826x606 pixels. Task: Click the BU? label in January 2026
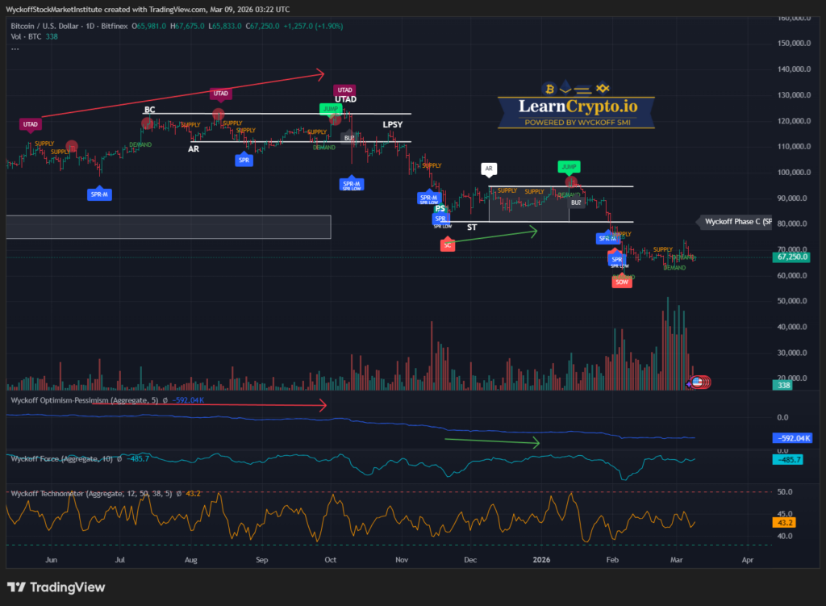576,203
